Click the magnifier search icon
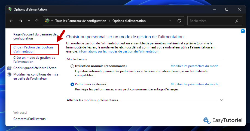This screenshot has width=250, height=131. tap(237, 21)
